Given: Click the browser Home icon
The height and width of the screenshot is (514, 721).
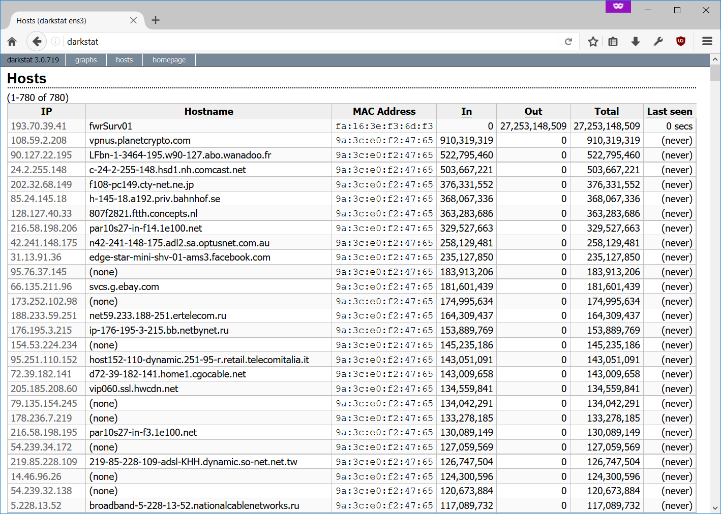Looking at the screenshot, I should click(12, 42).
